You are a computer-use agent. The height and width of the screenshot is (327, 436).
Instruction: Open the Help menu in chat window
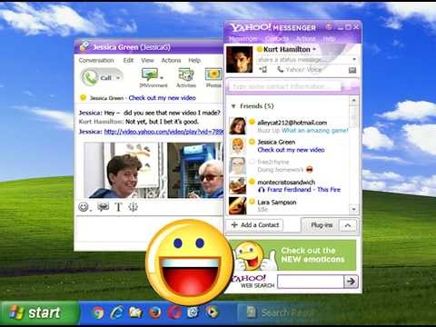pos(194,60)
